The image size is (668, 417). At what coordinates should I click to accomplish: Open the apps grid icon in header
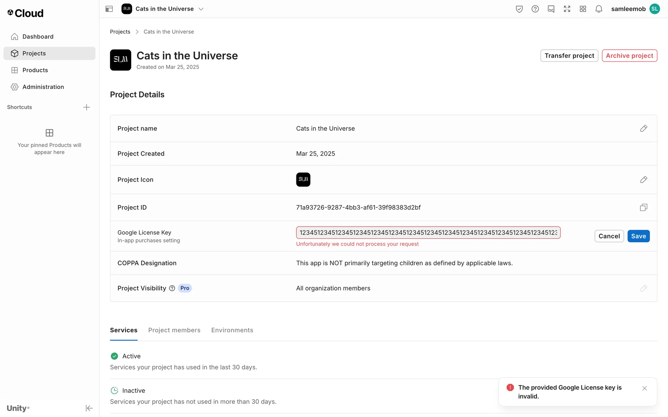[583, 9]
